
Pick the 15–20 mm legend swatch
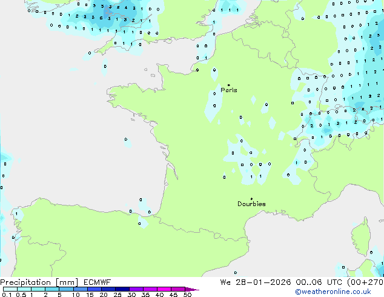click(x=94, y=289)
